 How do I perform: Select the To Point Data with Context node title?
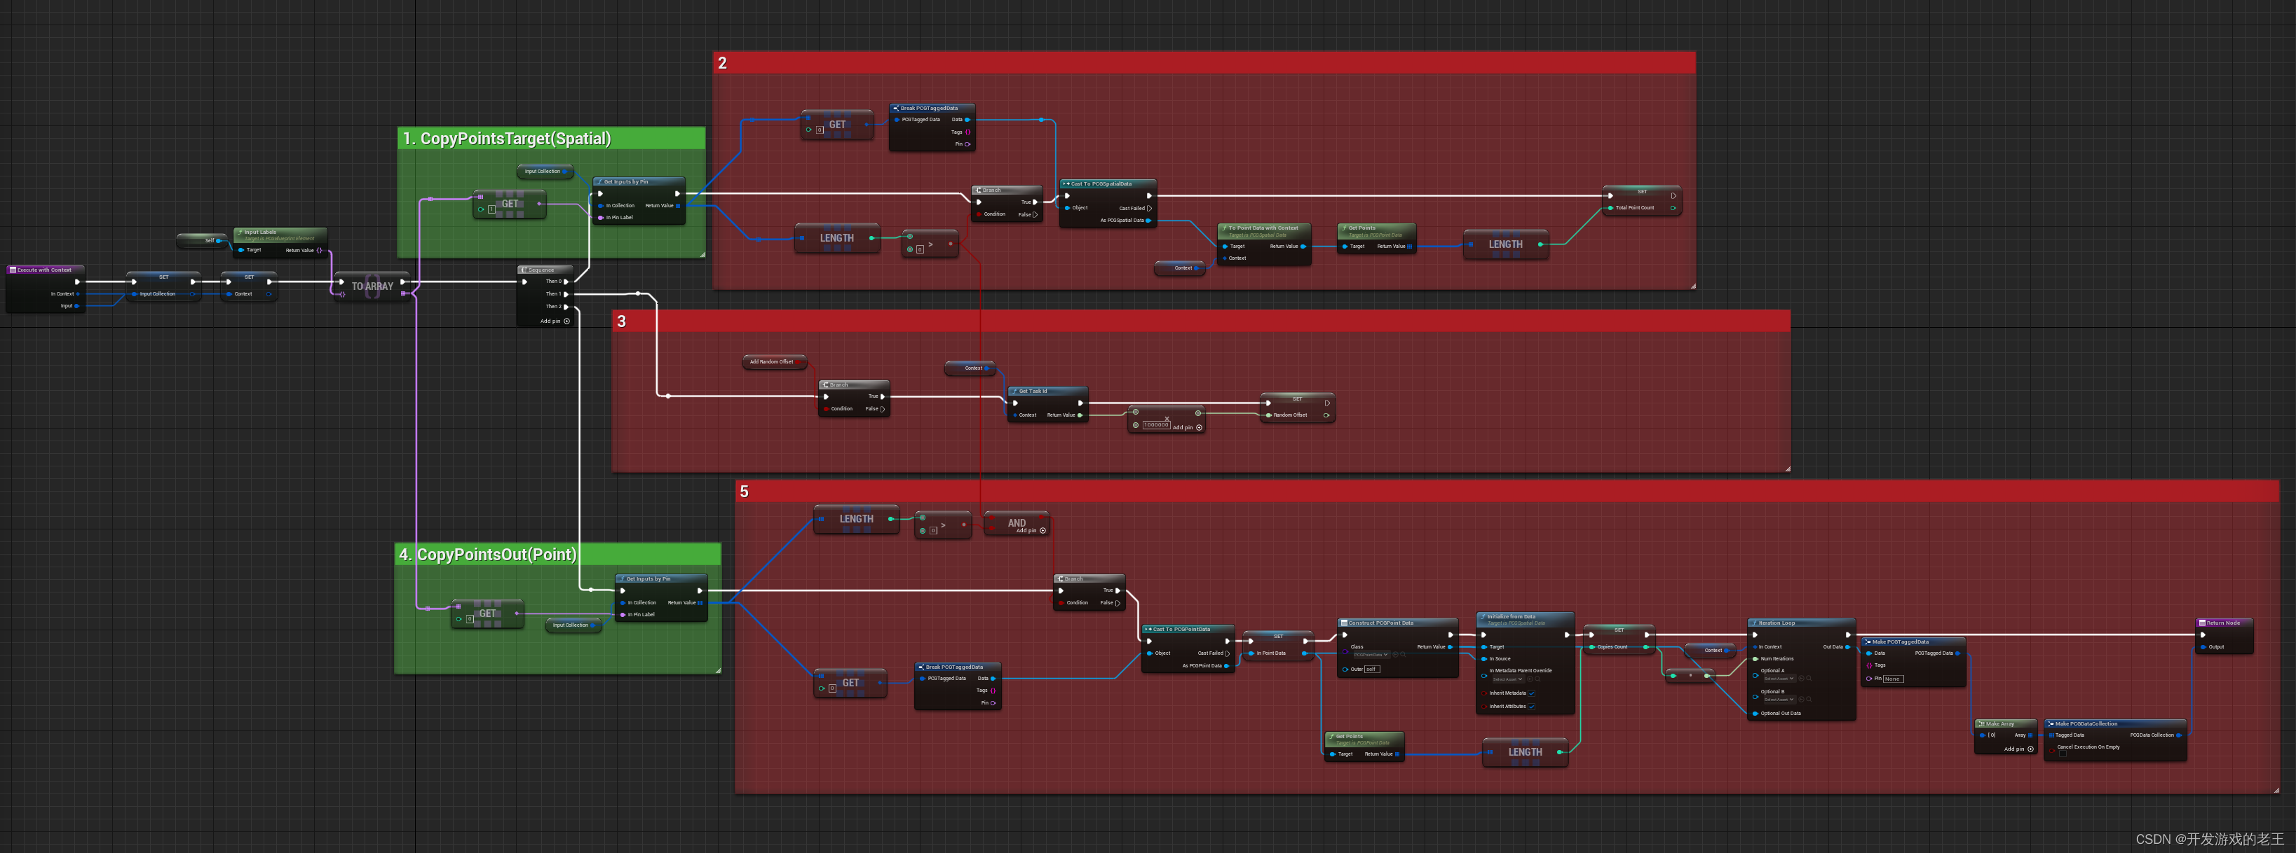tap(1263, 228)
